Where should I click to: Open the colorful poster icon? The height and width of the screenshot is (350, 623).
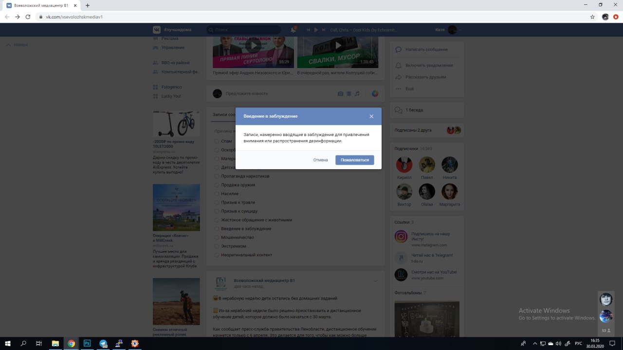click(375, 94)
